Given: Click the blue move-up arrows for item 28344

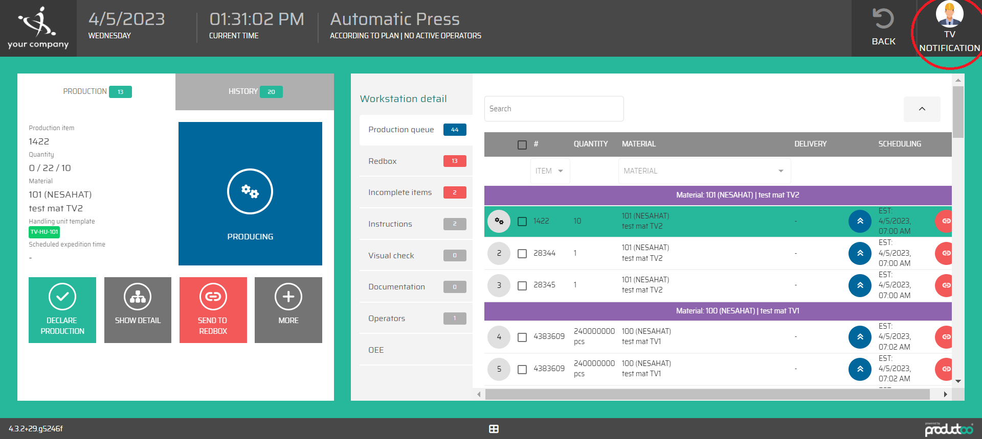Looking at the screenshot, I should click(x=860, y=253).
